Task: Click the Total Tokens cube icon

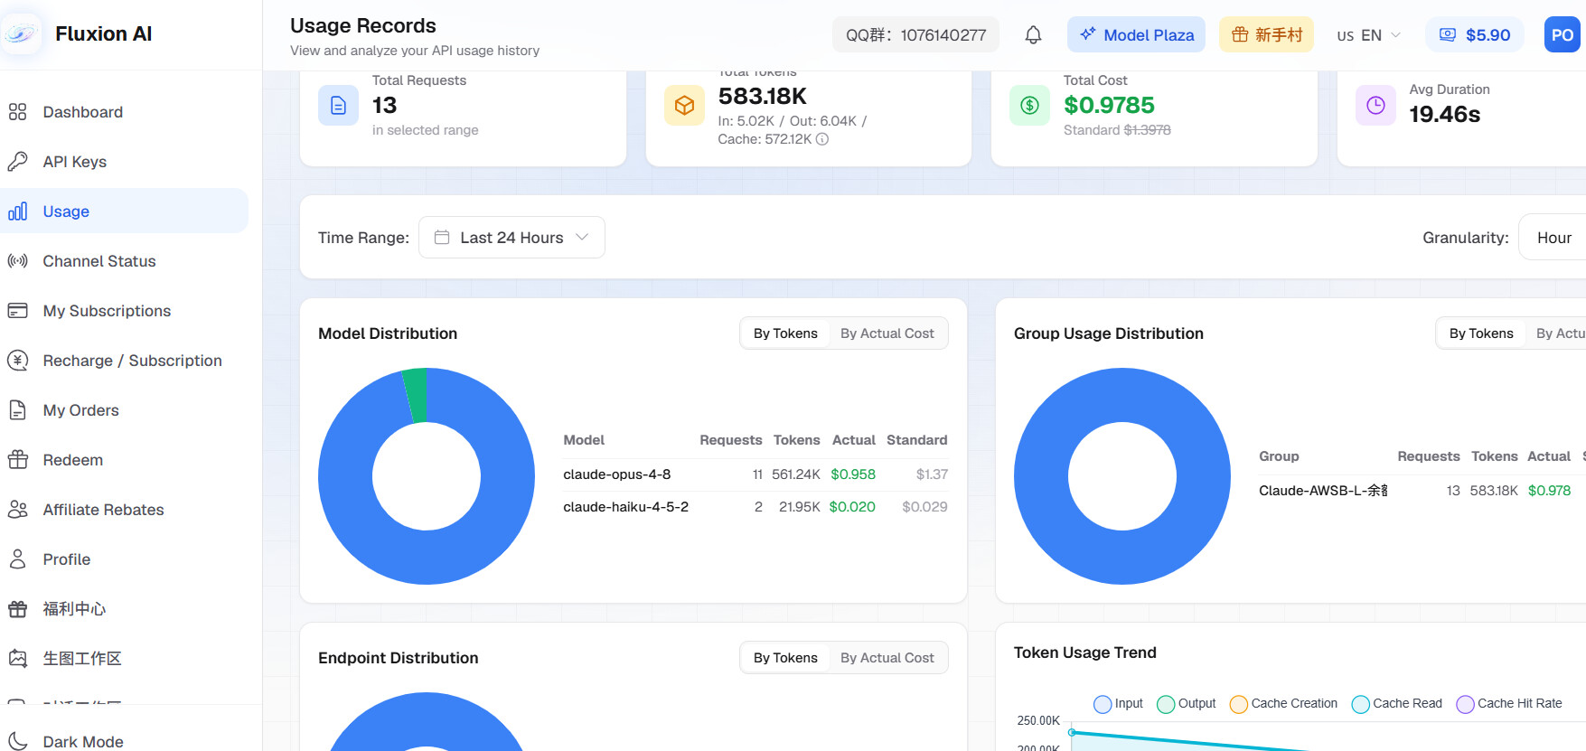Action: coord(684,105)
